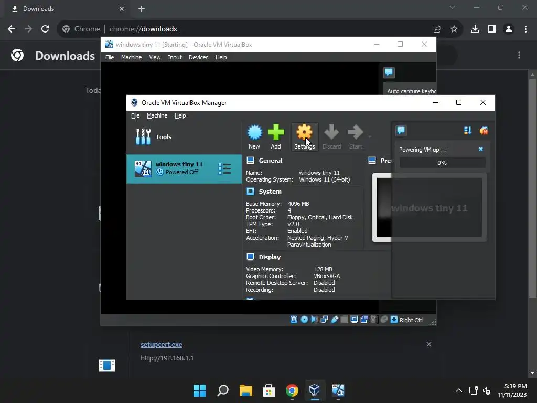Go back in Chrome
Screen dimensions: 537x403
pos(12,29)
